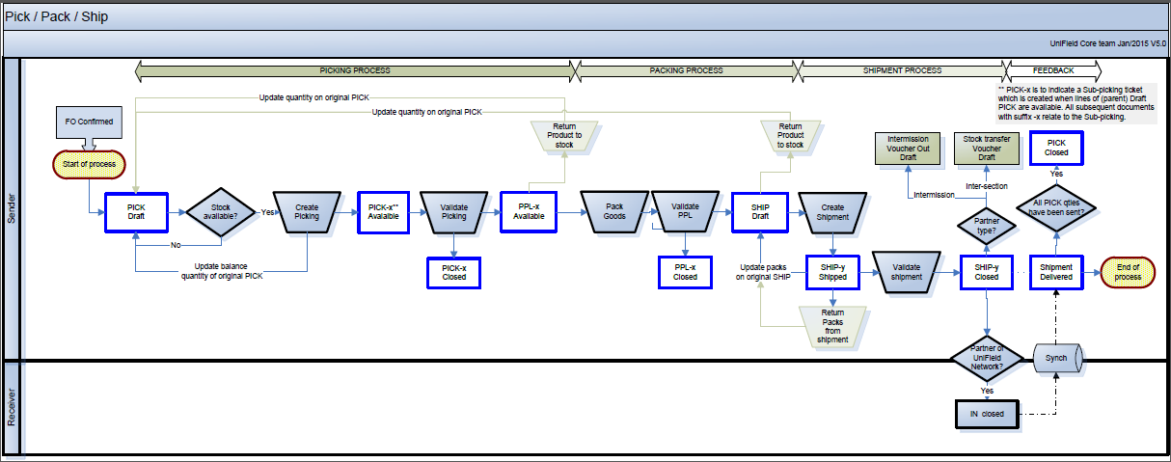Select the "PICKING PROCESS" phase header
This screenshot has width=1171, height=462.
tap(354, 70)
